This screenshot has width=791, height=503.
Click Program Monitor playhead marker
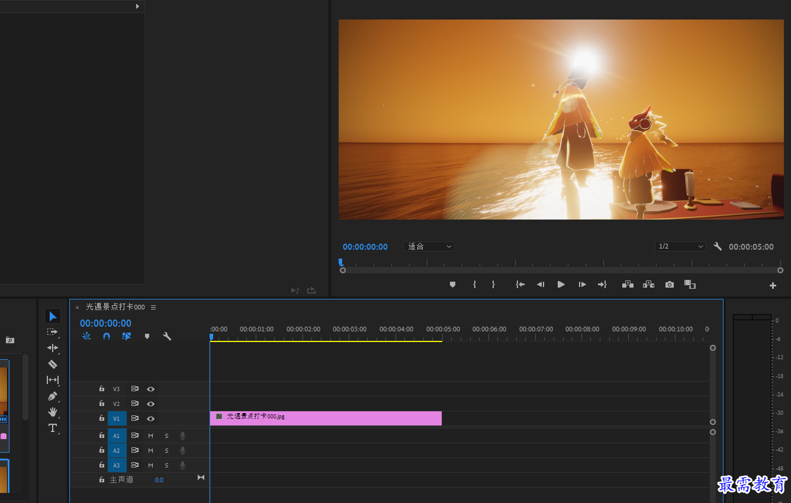[x=340, y=262]
